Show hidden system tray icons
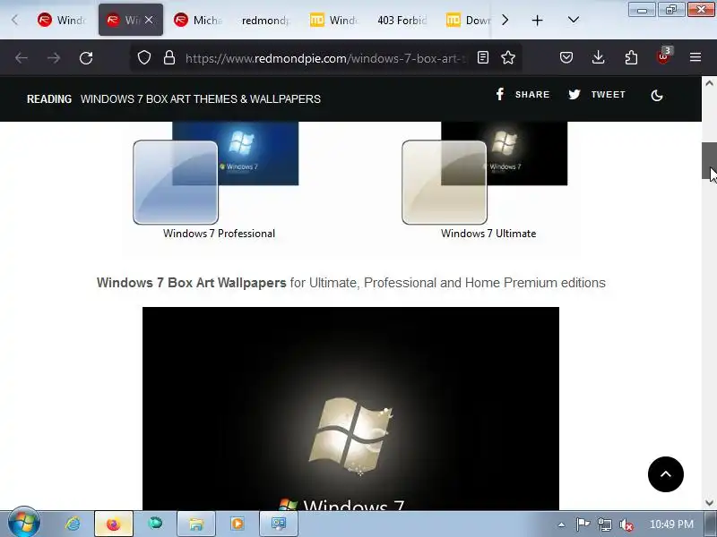 (x=561, y=524)
